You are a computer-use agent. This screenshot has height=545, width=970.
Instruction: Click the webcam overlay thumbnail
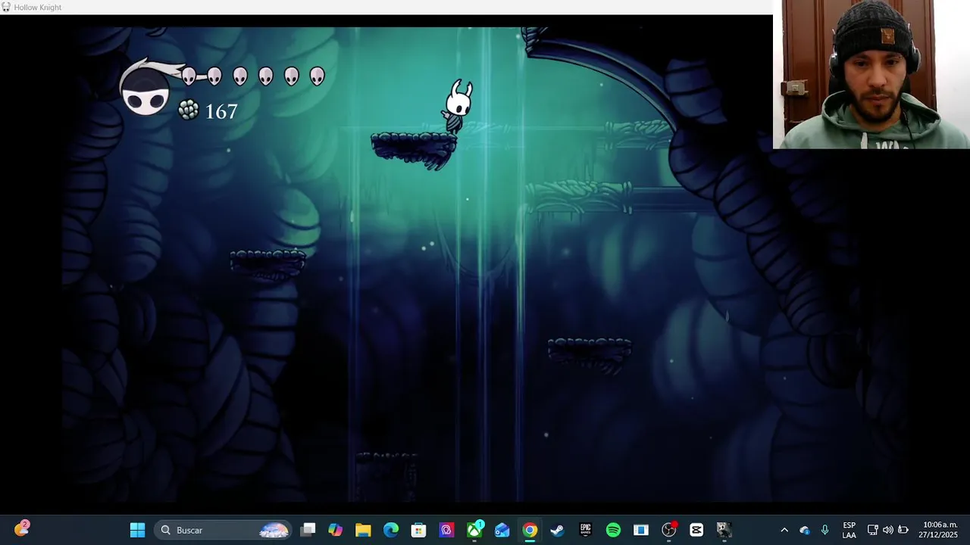[871, 74]
